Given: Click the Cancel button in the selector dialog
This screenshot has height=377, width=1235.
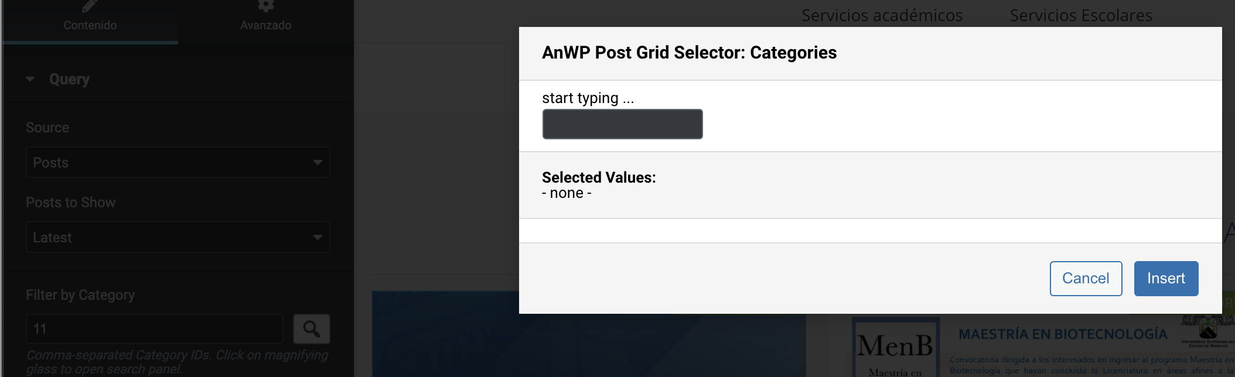Looking at the screenshot, I should pyautogui.click(x=1086, y=279).
